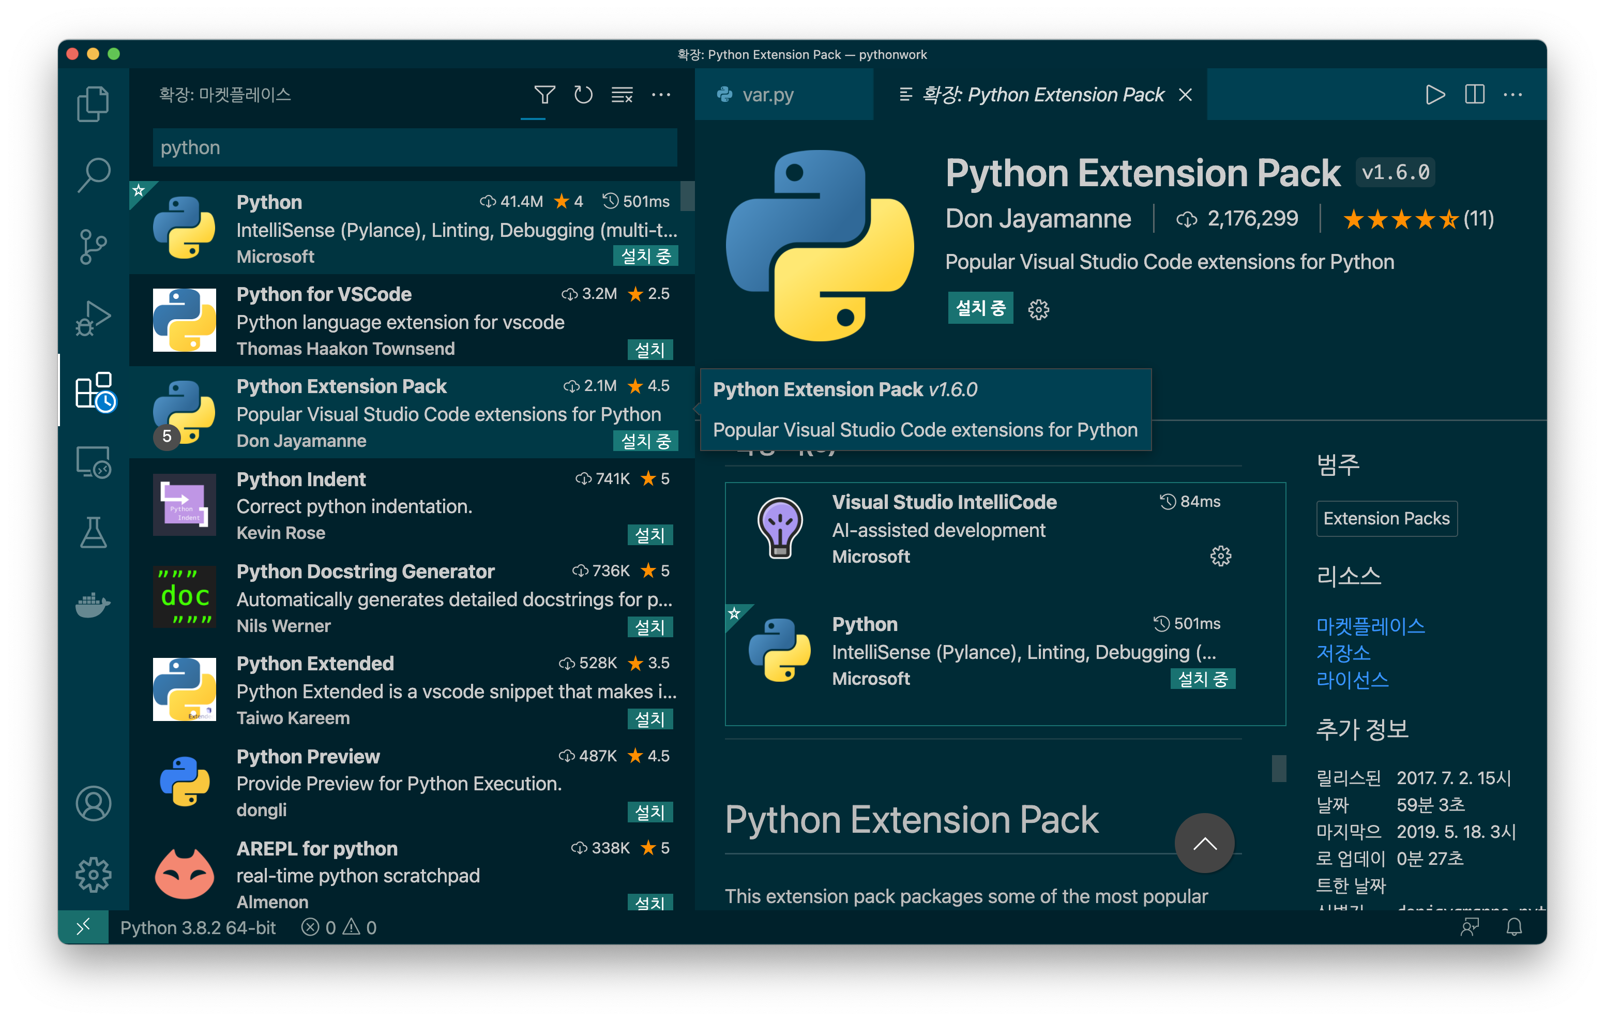Clear extensions search results
Screen dimensions: 1605x1021
tap(622, 95)
